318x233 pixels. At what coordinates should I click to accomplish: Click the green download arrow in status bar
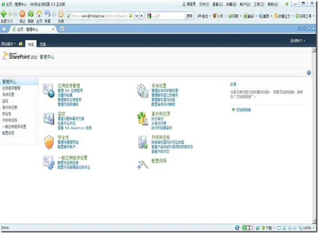263,228
